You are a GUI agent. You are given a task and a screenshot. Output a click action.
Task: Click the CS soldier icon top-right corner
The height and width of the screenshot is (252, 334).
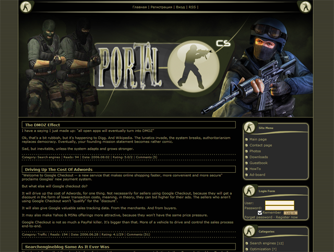point(305,7)
